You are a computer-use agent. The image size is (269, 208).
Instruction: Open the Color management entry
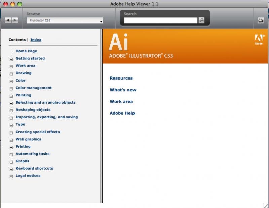(34, 88)
